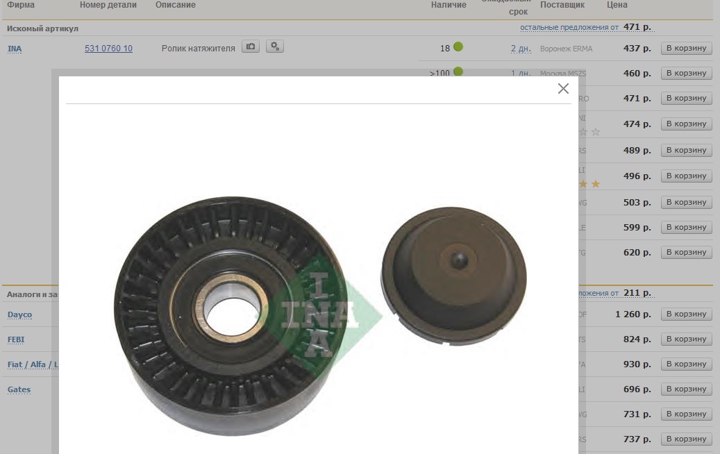
Task: Add the 474 р. offer to cart
Action: click(686, 124)
